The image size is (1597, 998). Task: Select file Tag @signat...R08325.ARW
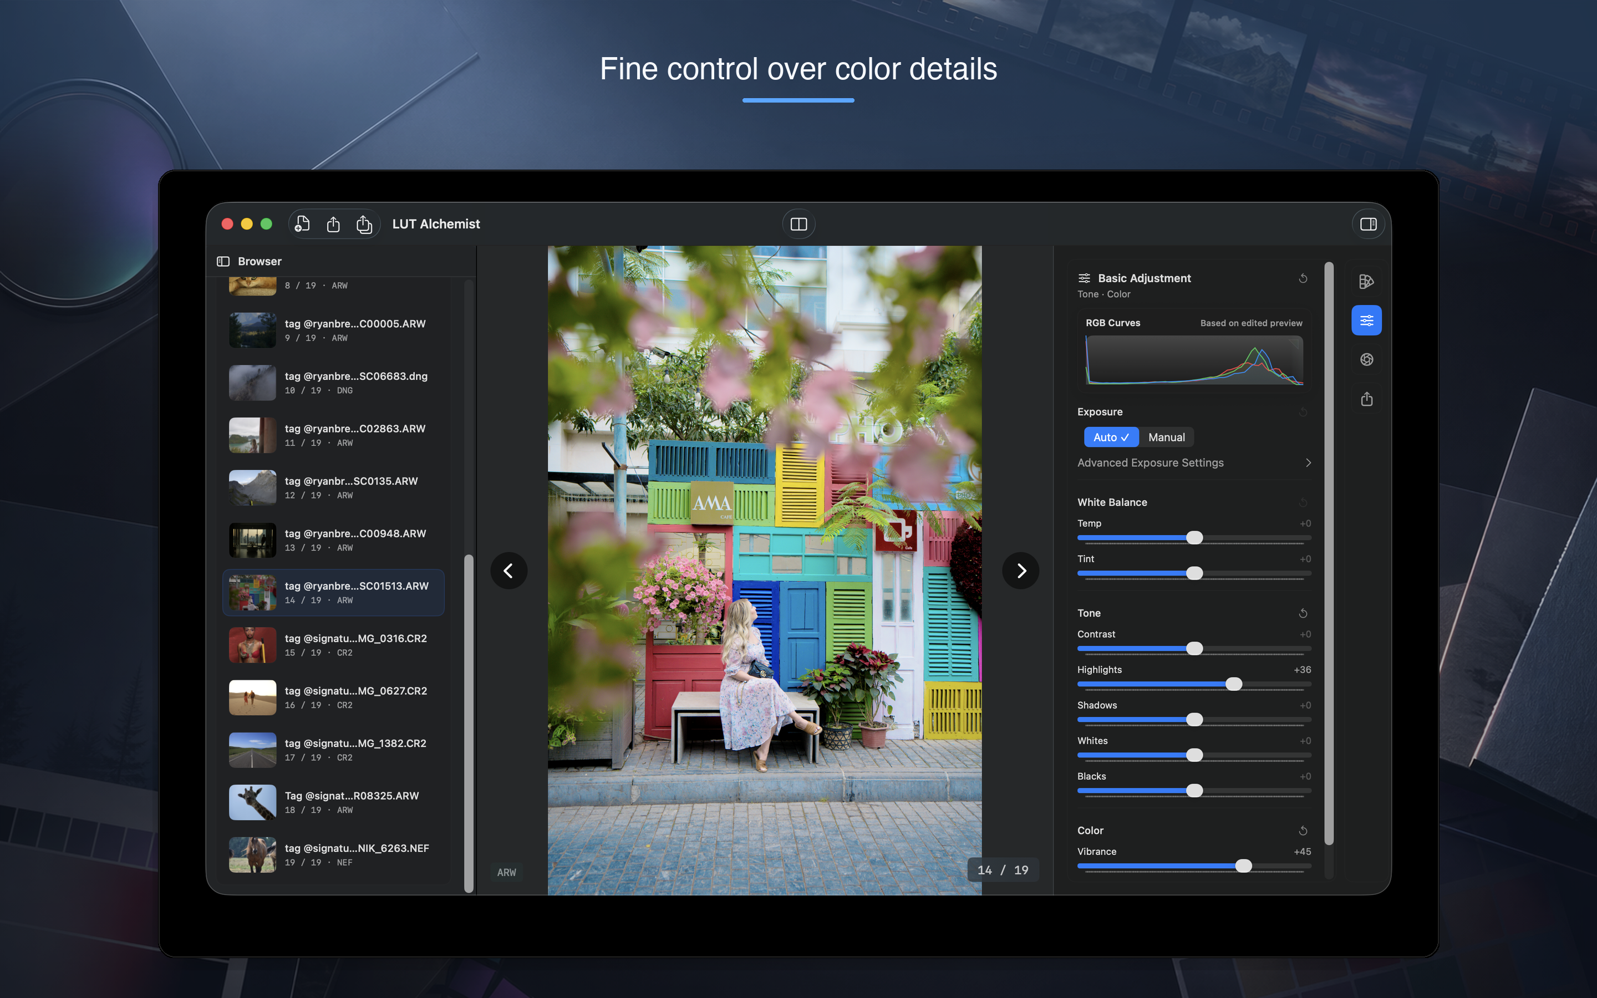point(333,803)
